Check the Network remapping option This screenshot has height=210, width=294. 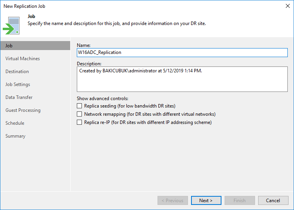click(x=79, y=114)
